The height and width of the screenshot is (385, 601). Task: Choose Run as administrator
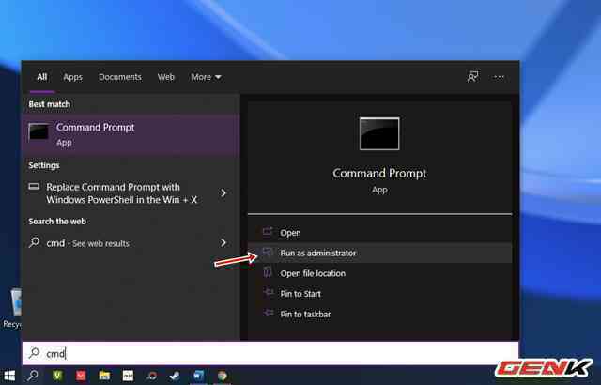click(379, 253)
